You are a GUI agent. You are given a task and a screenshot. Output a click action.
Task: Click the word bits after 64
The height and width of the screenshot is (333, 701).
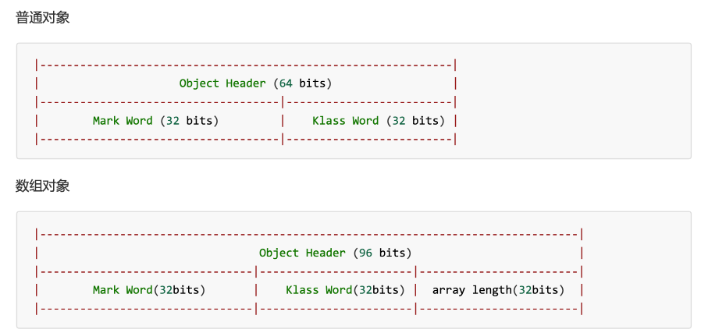tap(312, 83)
